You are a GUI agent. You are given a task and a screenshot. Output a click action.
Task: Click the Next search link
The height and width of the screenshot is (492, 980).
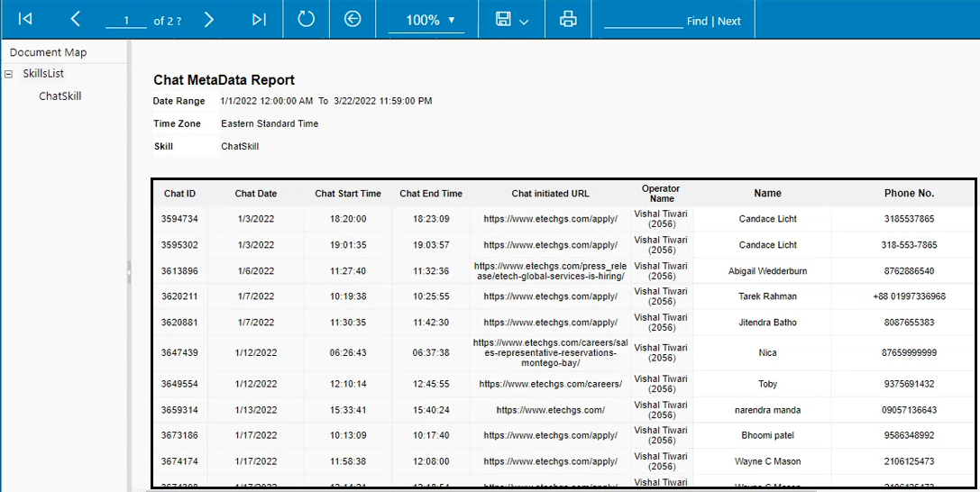729,21
